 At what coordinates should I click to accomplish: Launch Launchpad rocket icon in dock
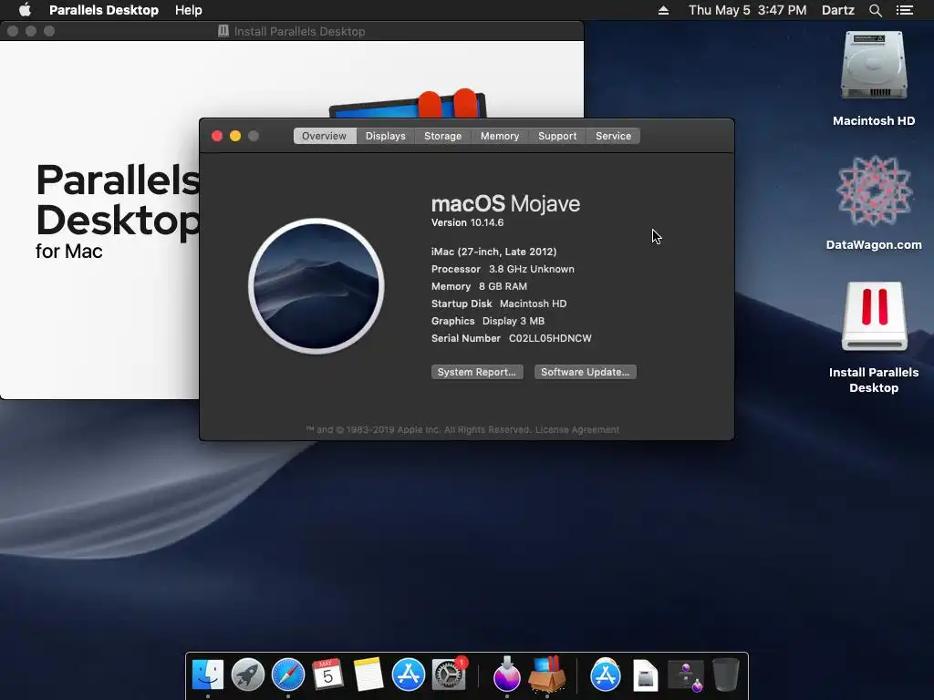[x=248, y=675]
